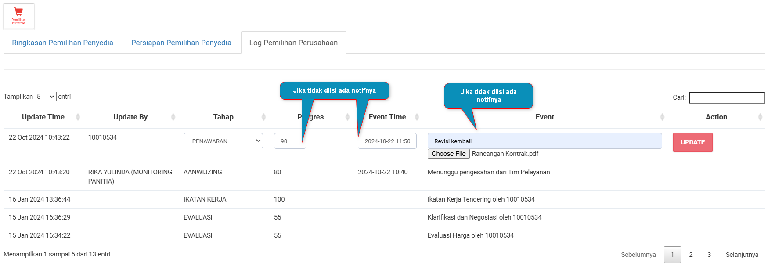Click the Choose File button
Image resolution: width=775 pixels, height=267 pixels.
click(x=448, y=154)
